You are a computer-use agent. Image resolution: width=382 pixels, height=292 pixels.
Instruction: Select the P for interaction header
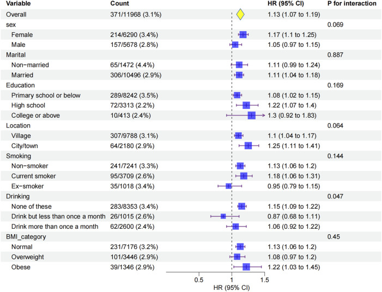[x=352, y=3]
